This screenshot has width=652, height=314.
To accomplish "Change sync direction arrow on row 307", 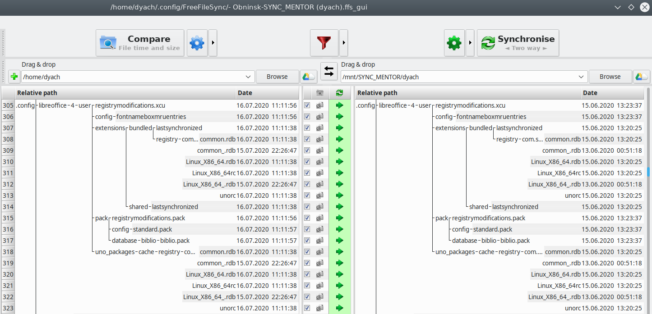I will [340, 128].
